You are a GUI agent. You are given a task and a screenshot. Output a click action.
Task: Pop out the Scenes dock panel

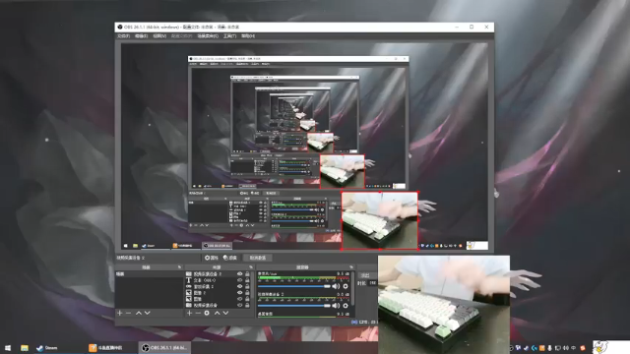pyautogui.click(x=179, y=267)
